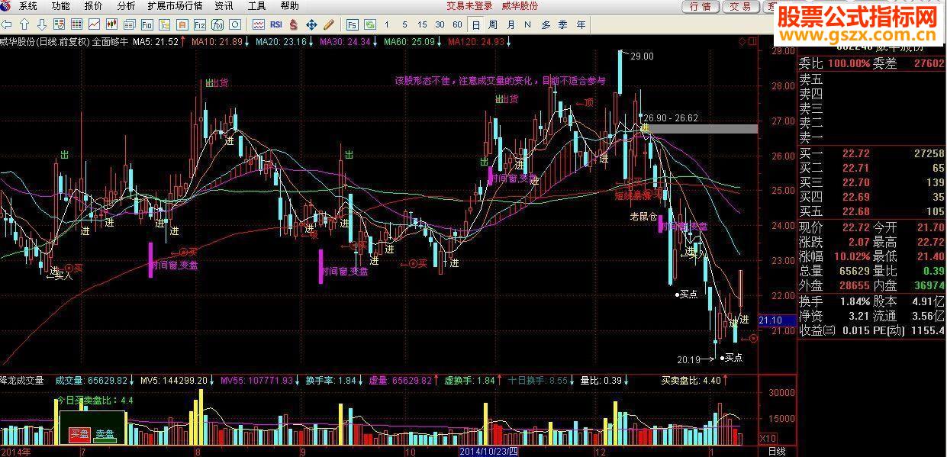Select the quarterly 季 period
This screenshot has height=457, width=947.
563,25
